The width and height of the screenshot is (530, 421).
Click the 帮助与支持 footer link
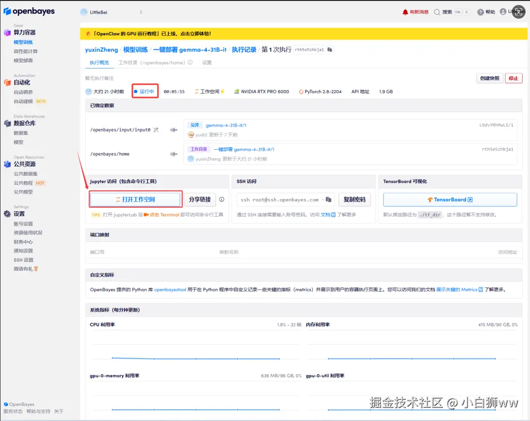point(38,411)
